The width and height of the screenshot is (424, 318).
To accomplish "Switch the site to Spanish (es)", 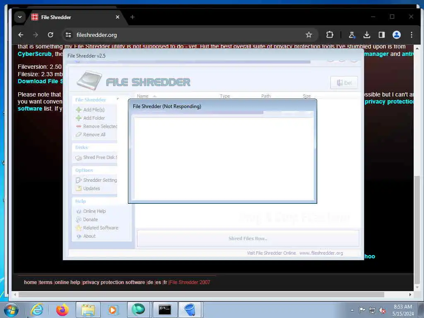I will (x=158, y=282).
